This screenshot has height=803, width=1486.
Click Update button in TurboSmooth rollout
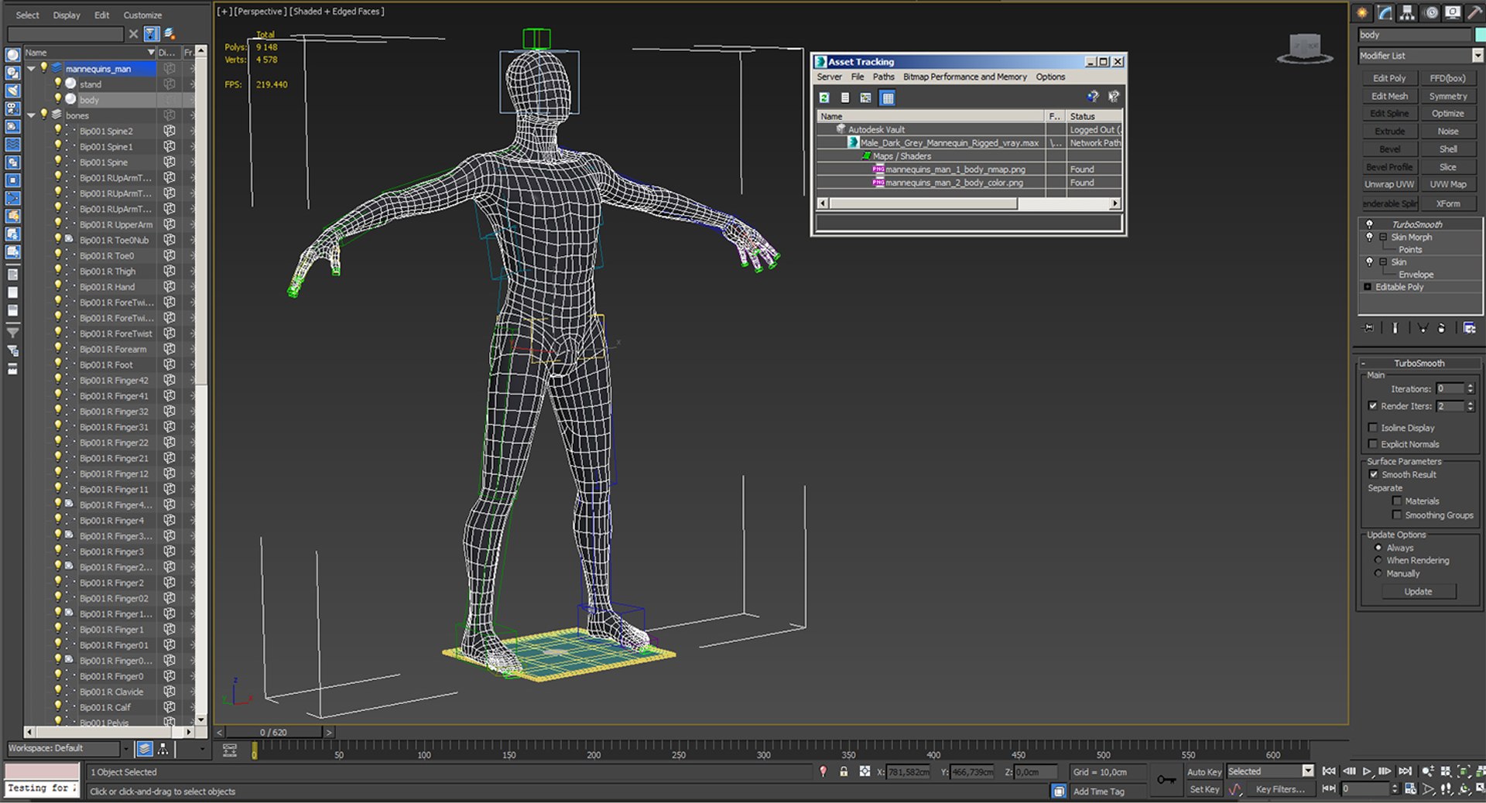(x=1419, y=591)
